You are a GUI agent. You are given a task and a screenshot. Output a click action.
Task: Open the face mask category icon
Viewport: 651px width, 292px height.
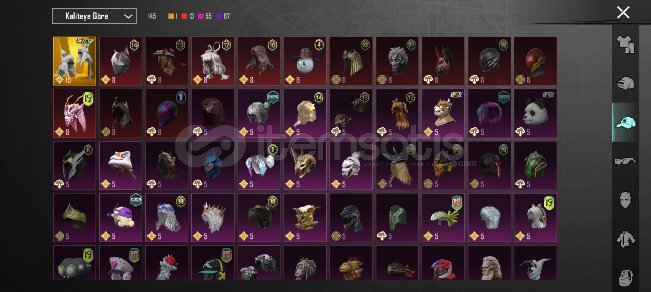click(626, 200)
